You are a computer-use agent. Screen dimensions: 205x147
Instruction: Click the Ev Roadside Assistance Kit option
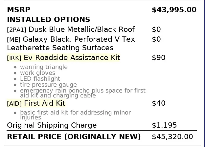coord(63,58)
